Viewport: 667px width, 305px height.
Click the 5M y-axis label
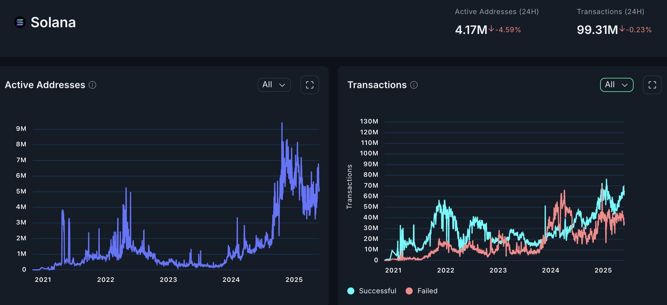click(x=21, y=191)
